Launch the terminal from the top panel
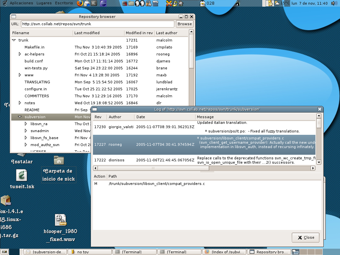 click(x=94, y=3)
